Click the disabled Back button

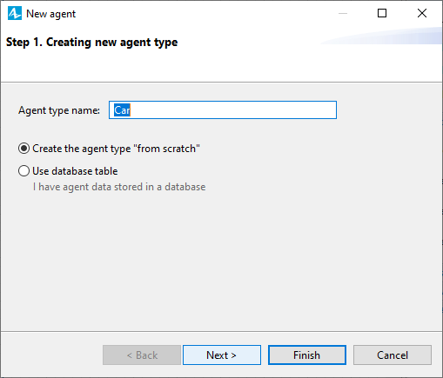[142, 355]
